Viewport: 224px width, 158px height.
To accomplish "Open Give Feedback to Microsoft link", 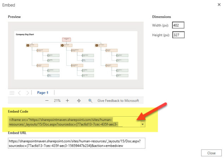I will 118,101.
